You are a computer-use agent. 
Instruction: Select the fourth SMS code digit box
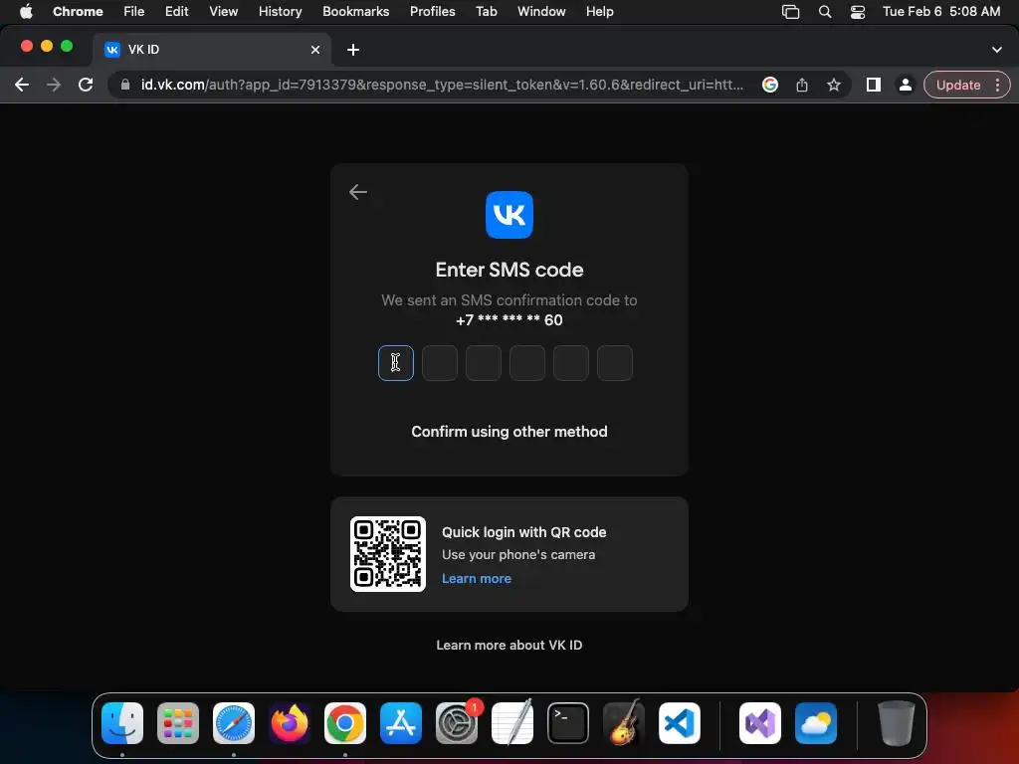pos(527,363)
